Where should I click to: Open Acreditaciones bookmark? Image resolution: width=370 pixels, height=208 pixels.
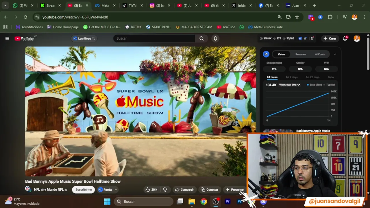tap(29, 27)
